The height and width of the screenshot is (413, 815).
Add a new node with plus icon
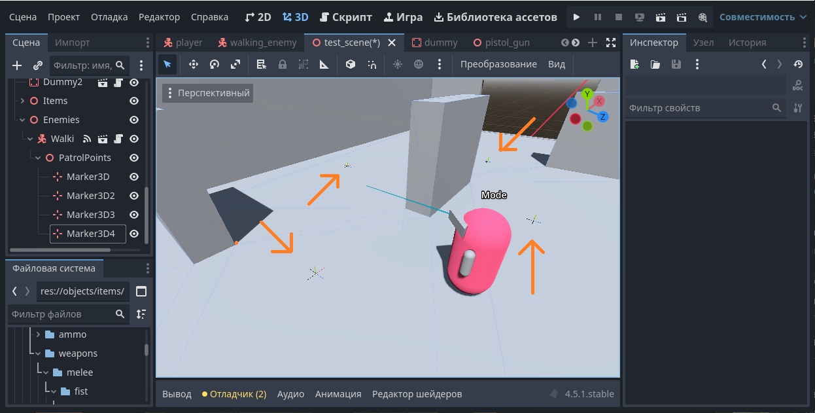[x=17, y=65]
